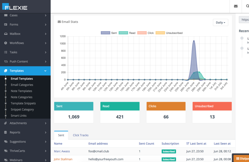Select the Sent tab above the table
249x162 pixels.
tap(61, 135)
